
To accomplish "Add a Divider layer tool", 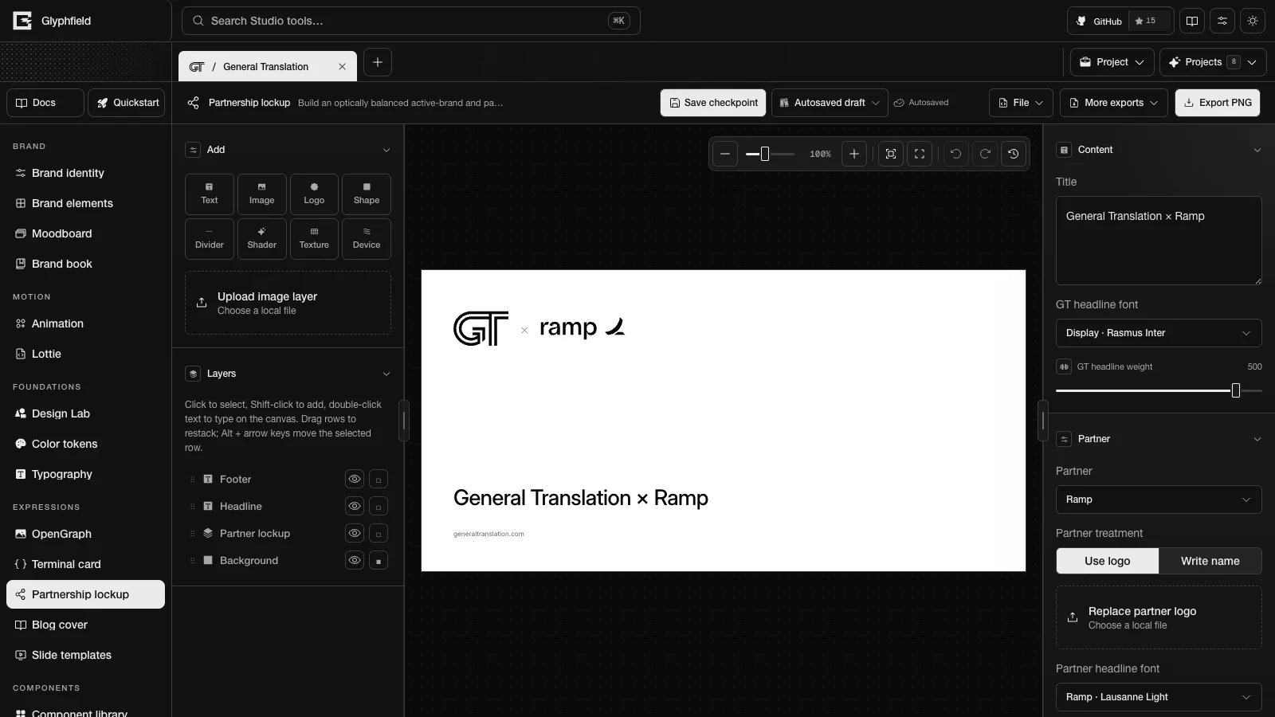I will (x=210, y=239).
